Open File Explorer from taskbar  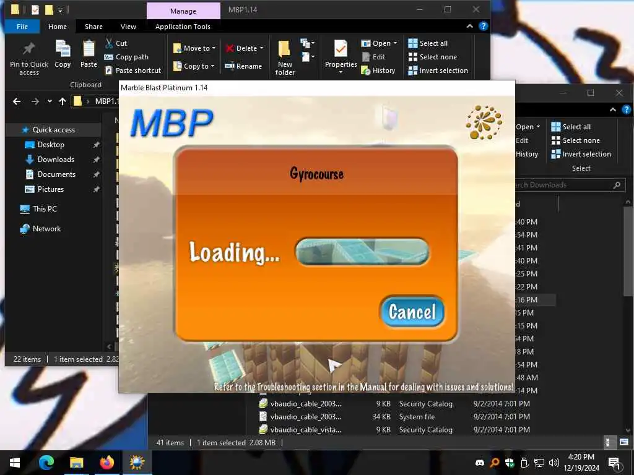coord(76,463)
